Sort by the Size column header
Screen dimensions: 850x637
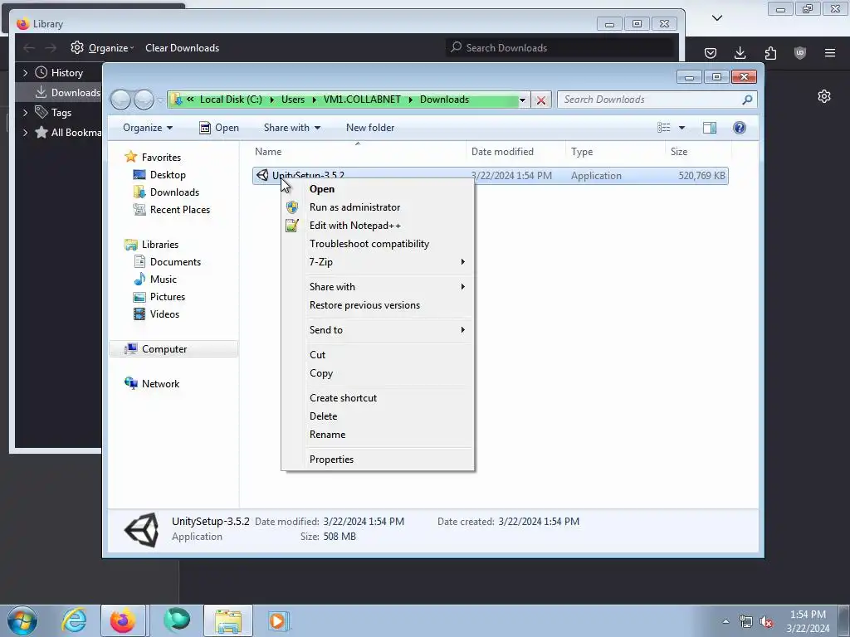(x=679, y=152)
